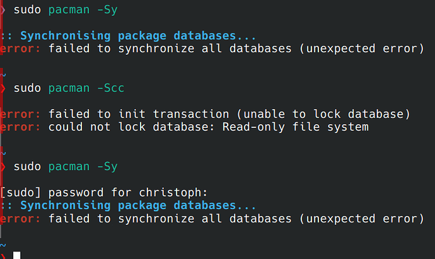This screenshot has height=259, width=435.
Task: Click the blue tilde above the 'pacman -Scc' prompt
Action: click(3, 75)
